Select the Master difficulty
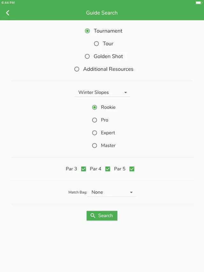This screenshot has width=204, height=272. click(94, 146)
